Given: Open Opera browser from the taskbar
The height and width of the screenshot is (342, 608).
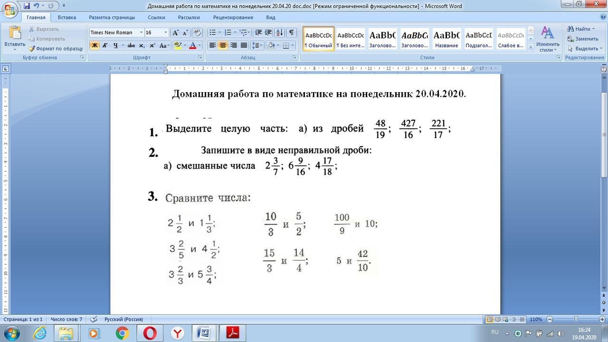Looking at the screenshot, I should [150, 333].
